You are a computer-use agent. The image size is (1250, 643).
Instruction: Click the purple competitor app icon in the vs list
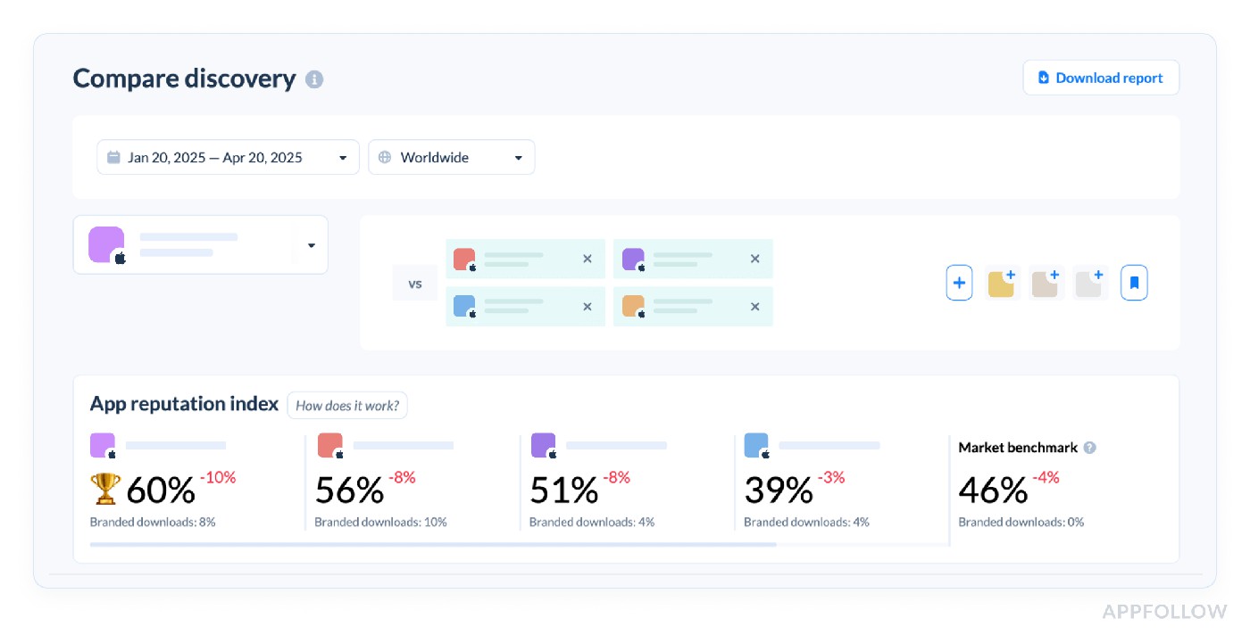click(633, 260)
